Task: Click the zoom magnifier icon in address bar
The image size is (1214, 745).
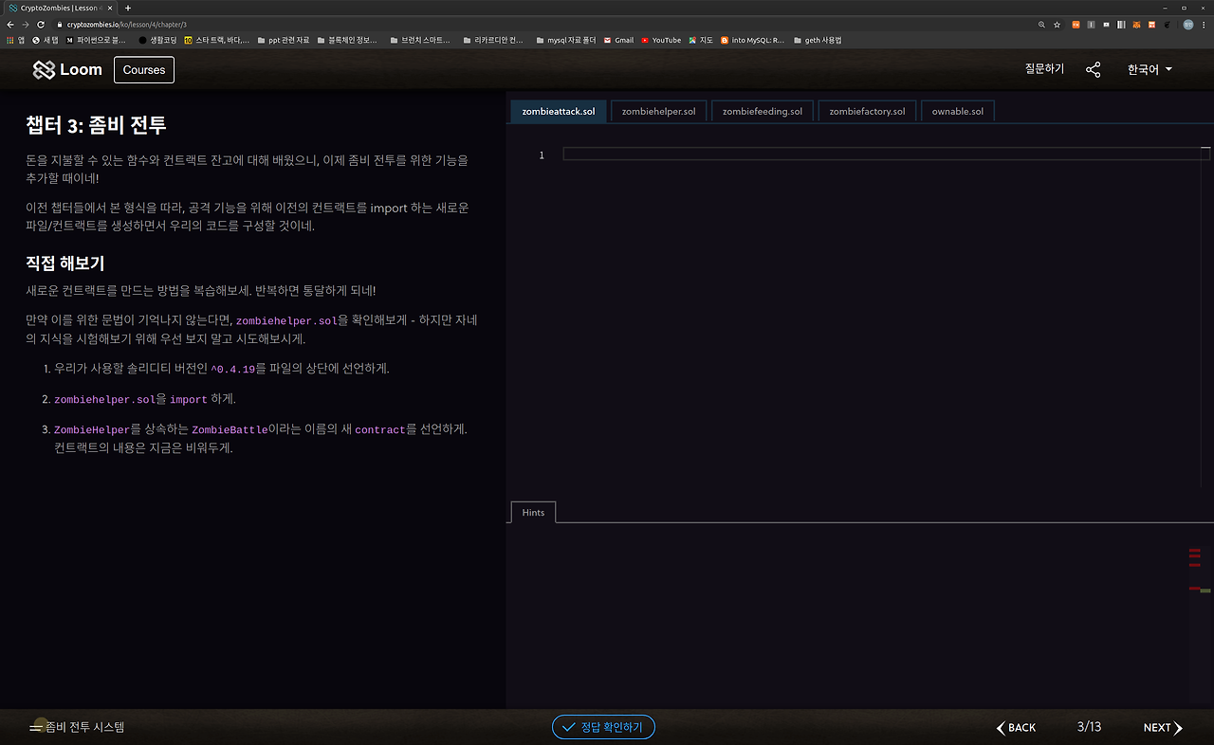Action: point(1042,25)
